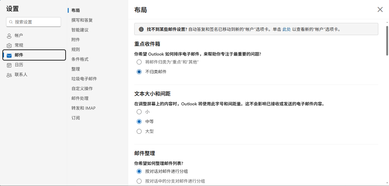
Task: Open the 常规 settings category
Action: coord(34,45)
